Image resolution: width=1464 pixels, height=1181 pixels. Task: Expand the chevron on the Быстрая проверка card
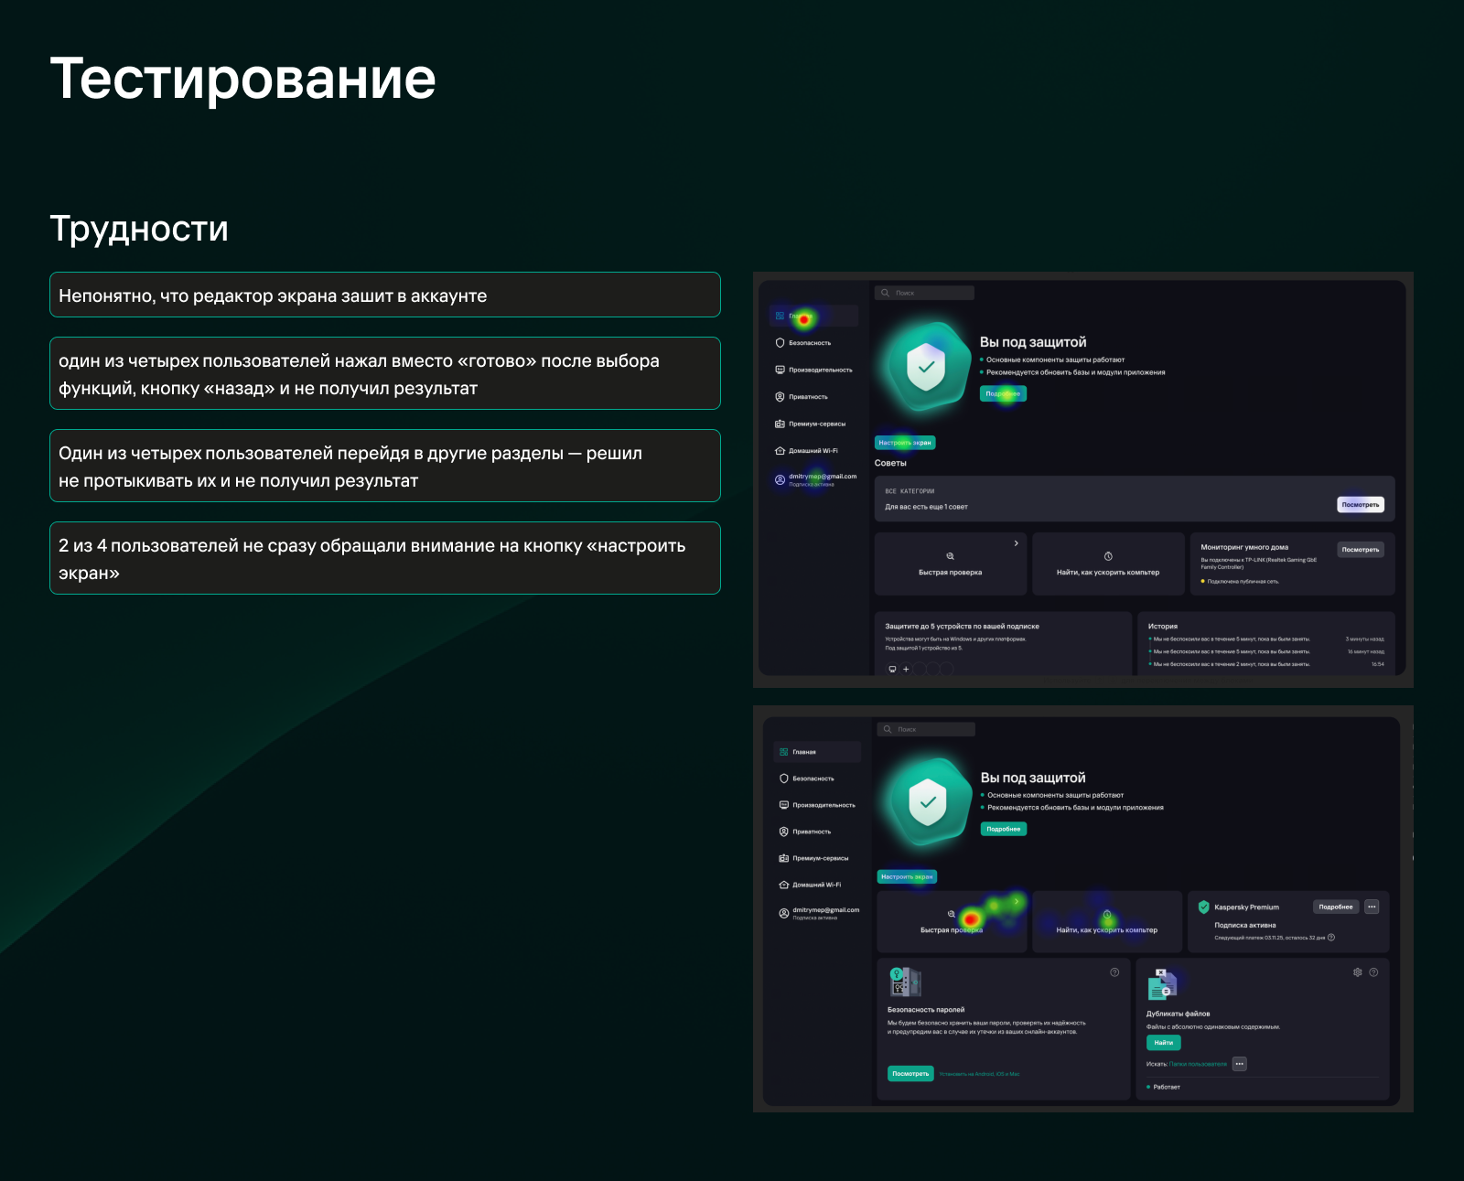[1017, 901]
